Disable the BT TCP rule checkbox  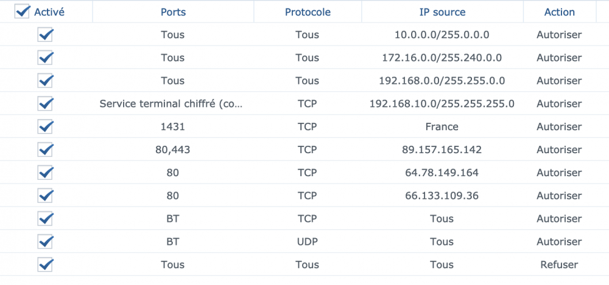pyautogui.click(x=45, y=219)
